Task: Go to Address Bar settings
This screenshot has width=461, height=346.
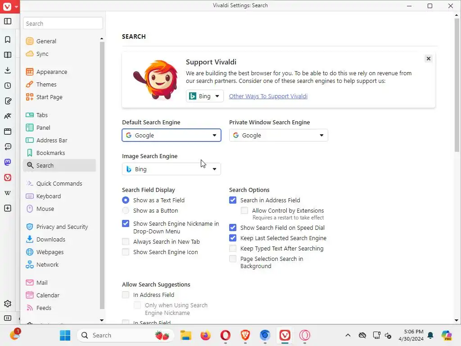Action: pyautogui.click(x=52, y=141)
